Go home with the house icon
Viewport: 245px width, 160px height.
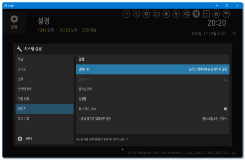click(x=216, y=14)
